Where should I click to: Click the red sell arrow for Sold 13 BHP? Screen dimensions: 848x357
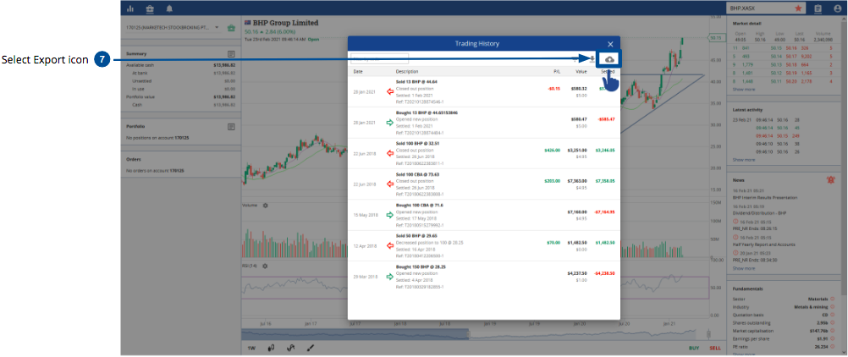[x=390, y=92]
